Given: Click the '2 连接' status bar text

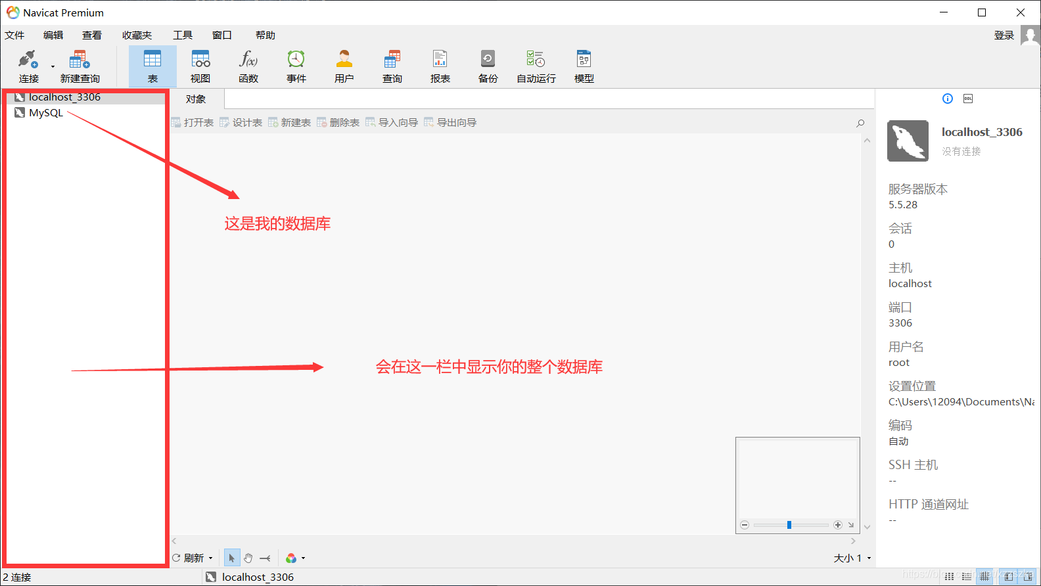Looking at the screenshot, I should click(x=17, y=577).
